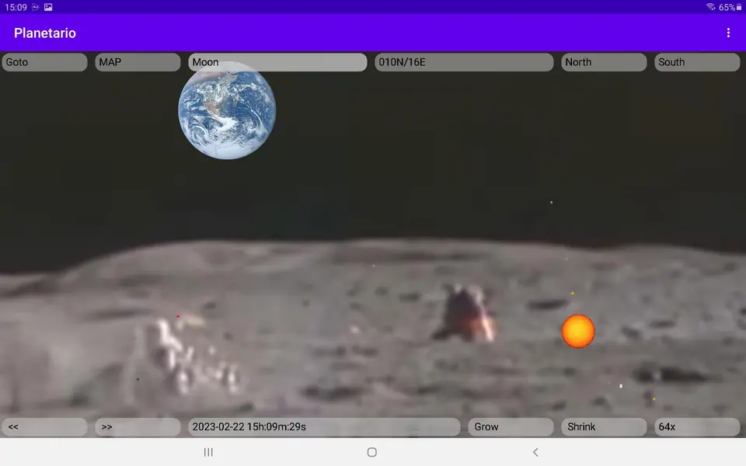The width and height of the screenshot is (746, 466).
Task: Tap the Goto button
Action: tap(45, 62)
